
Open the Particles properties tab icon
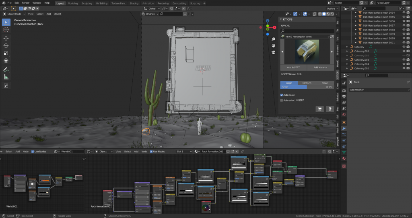point(344,134)
